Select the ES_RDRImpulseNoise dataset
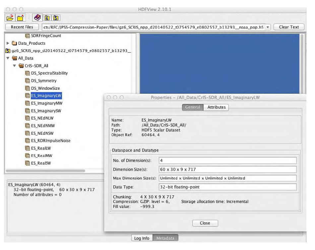 (x=50, y=141)
